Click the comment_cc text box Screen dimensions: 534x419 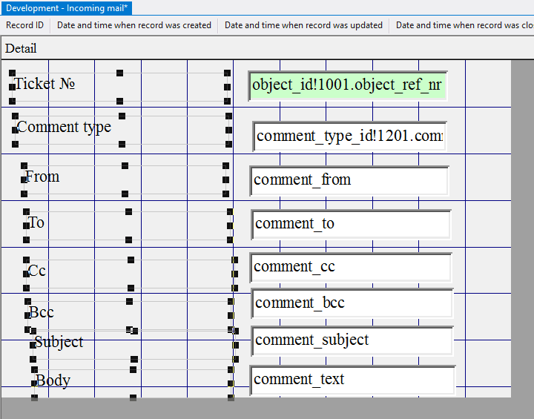350,267
